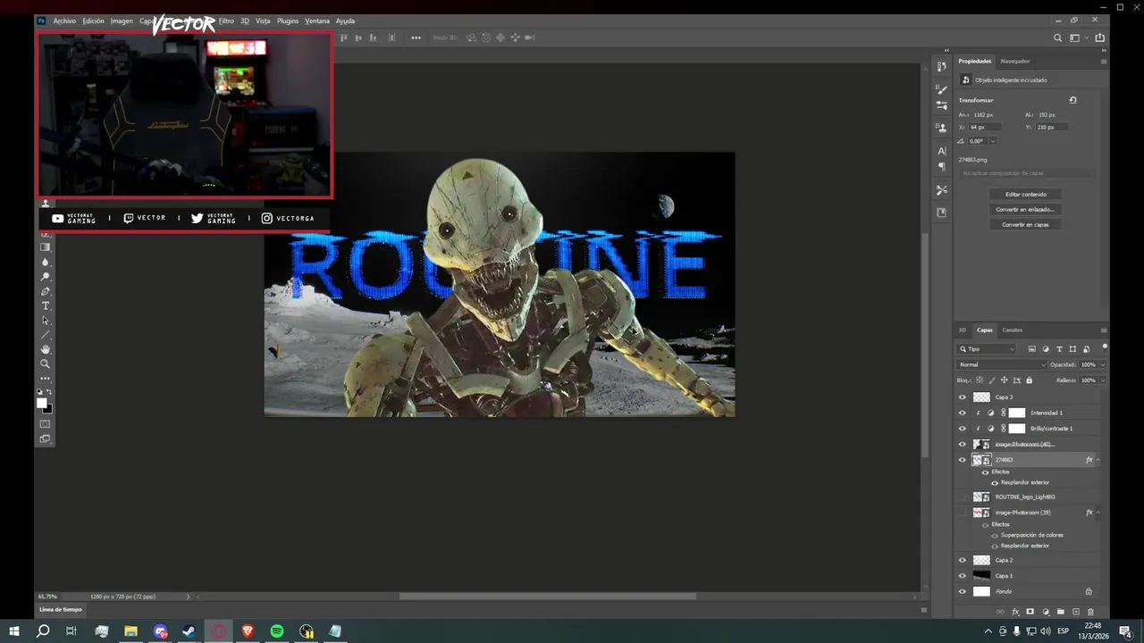The height and width of the screenshot is (643, 1144).
Task: Open the Normal blending mode dropdown
Action: pyautogui.click(x=1002, y=364)
